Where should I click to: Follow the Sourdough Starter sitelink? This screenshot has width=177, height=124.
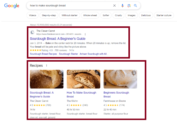tap(68, 54)
